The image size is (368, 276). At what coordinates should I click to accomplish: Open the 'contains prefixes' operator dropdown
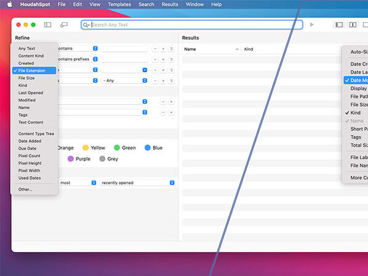[x=95, y=59]
